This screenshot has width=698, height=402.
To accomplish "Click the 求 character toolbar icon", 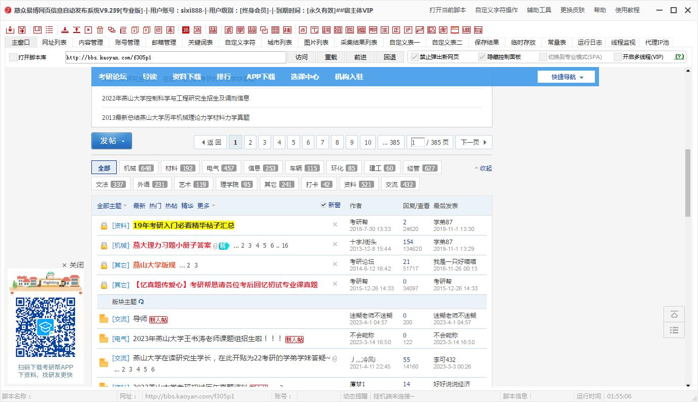I will click(228, 30).
